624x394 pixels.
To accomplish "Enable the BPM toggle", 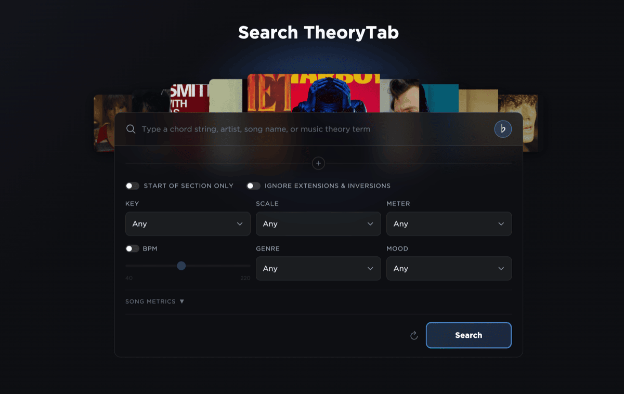I will click(x=133, y=248).
